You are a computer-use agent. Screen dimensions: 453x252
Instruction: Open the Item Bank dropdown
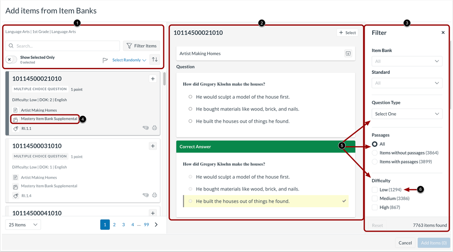[x=407, y=61]
